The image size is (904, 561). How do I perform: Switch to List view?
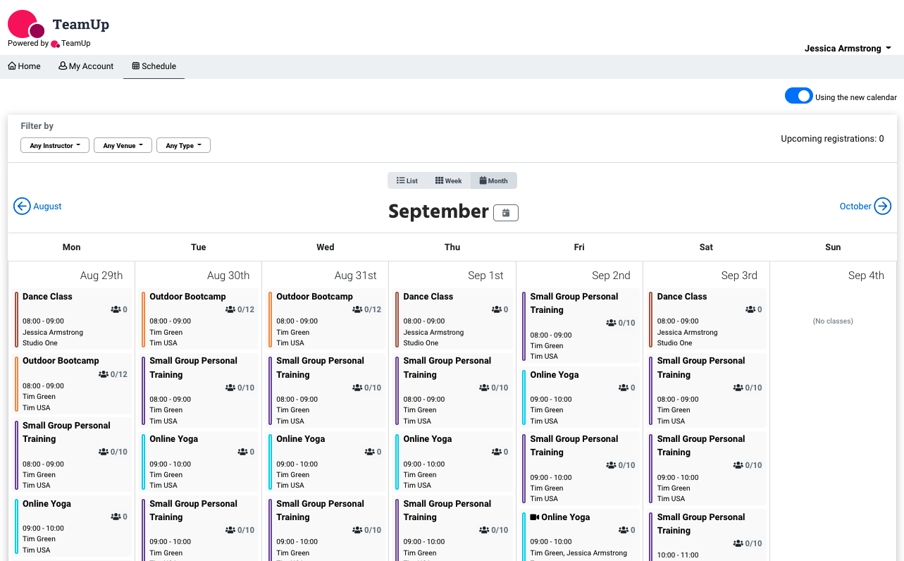[x=407, y=180]
